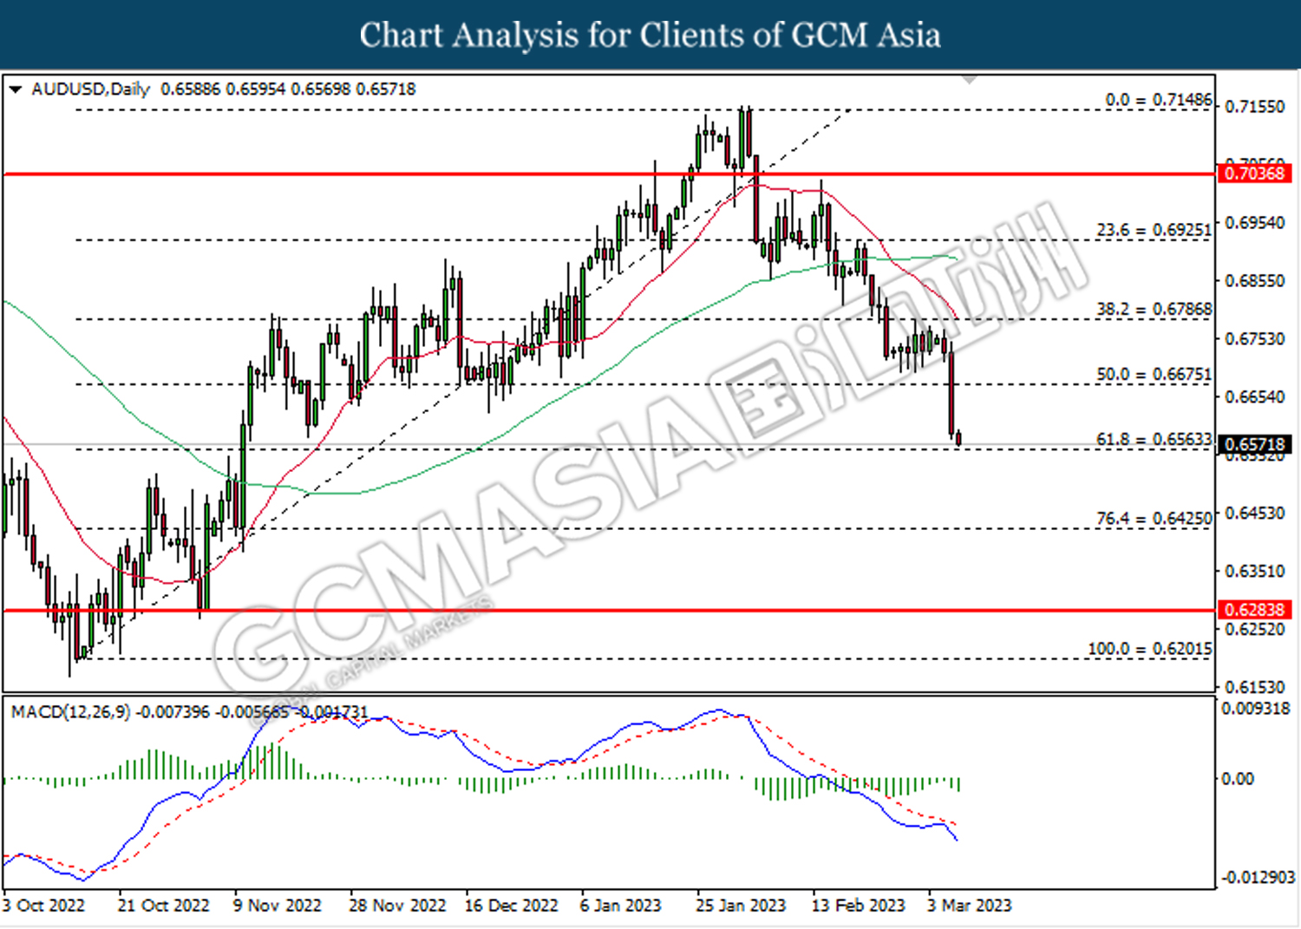Click MACD axis value -0.012903

coord(1259,878)
